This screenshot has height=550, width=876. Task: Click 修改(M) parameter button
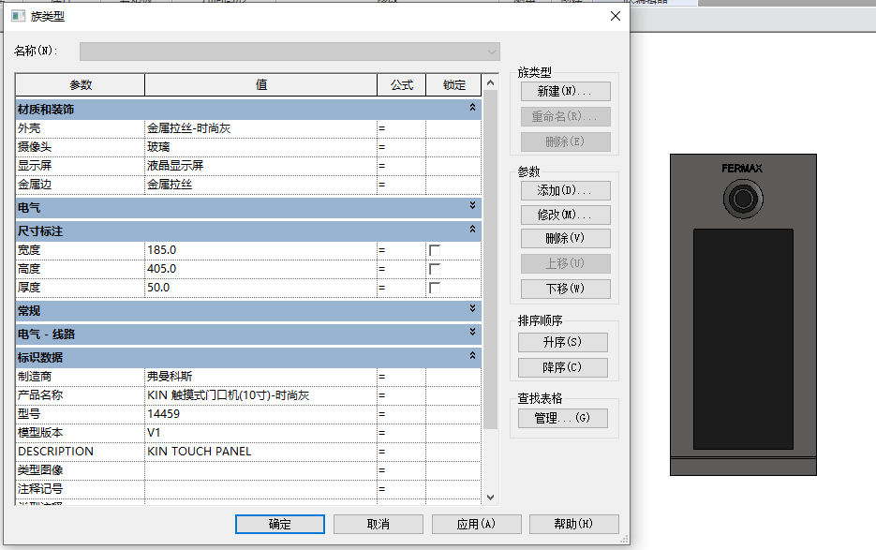(x=565, y=215)
